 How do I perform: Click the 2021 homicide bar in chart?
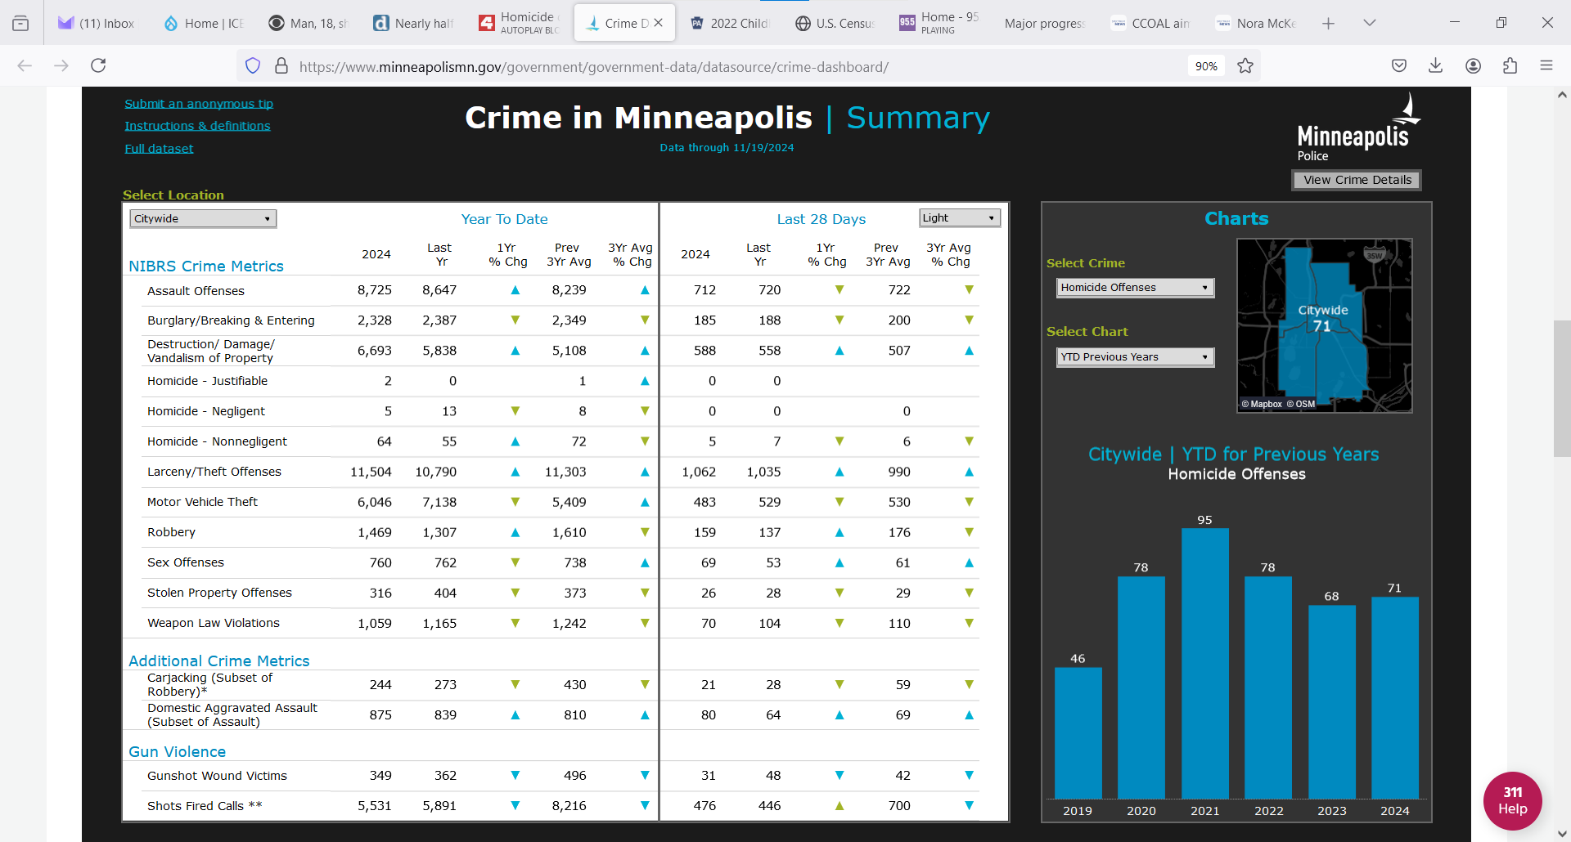(x=1204, y=662)
